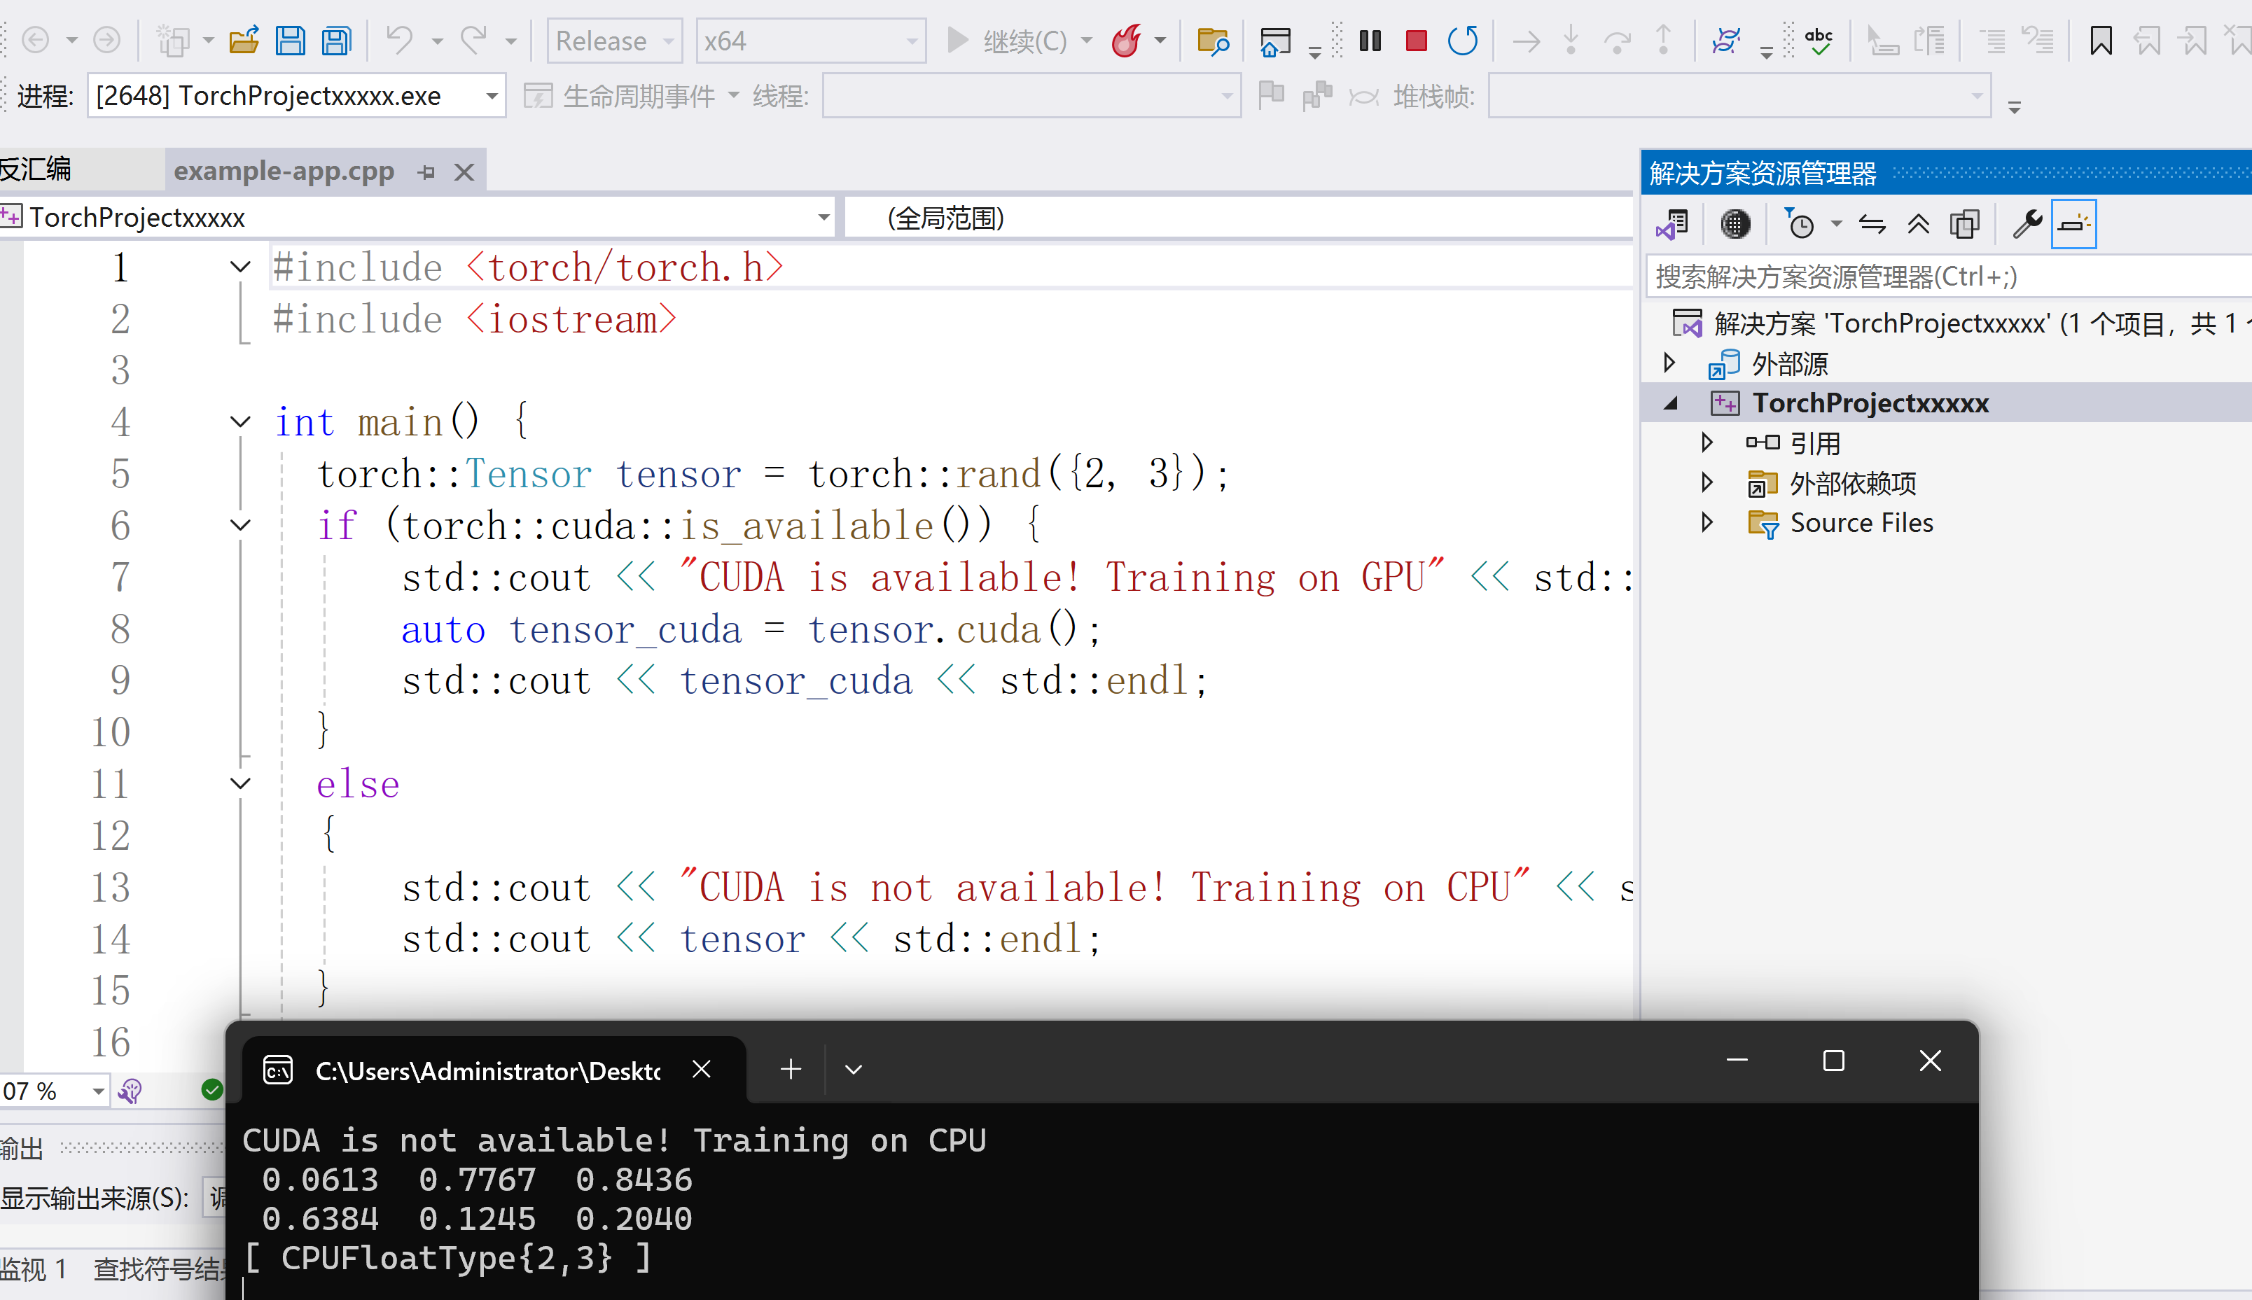
Task: Open the process TorchProjectxxxxx.exe dropdown
Action: coord(491,97)
